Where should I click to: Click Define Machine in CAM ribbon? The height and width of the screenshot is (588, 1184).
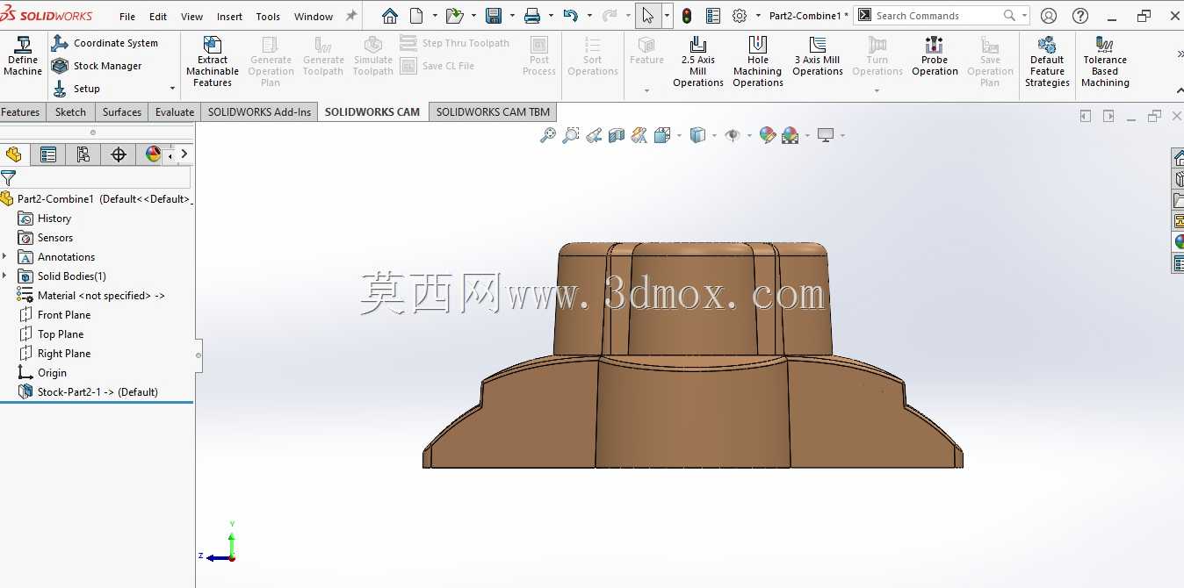(x=22, y=57)
